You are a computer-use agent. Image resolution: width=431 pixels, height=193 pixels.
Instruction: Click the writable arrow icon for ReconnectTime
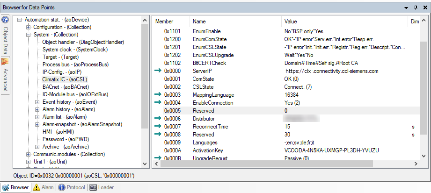click(x=158, y=127)
